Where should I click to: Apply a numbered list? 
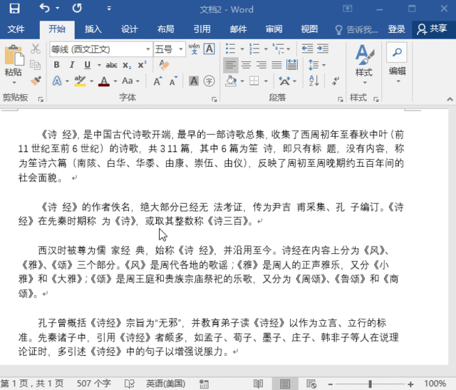254,49
